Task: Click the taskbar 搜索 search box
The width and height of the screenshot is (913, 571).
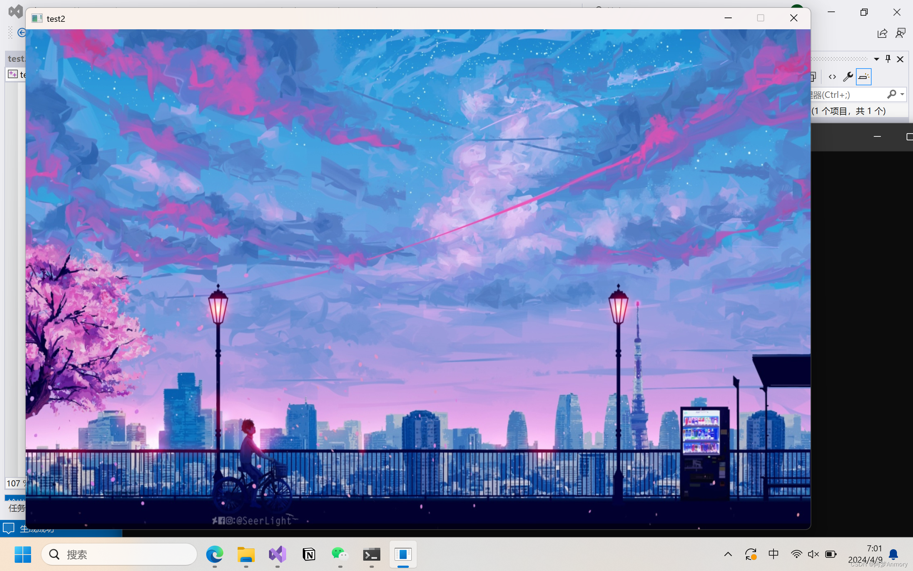Action: [x=119, y=554]
